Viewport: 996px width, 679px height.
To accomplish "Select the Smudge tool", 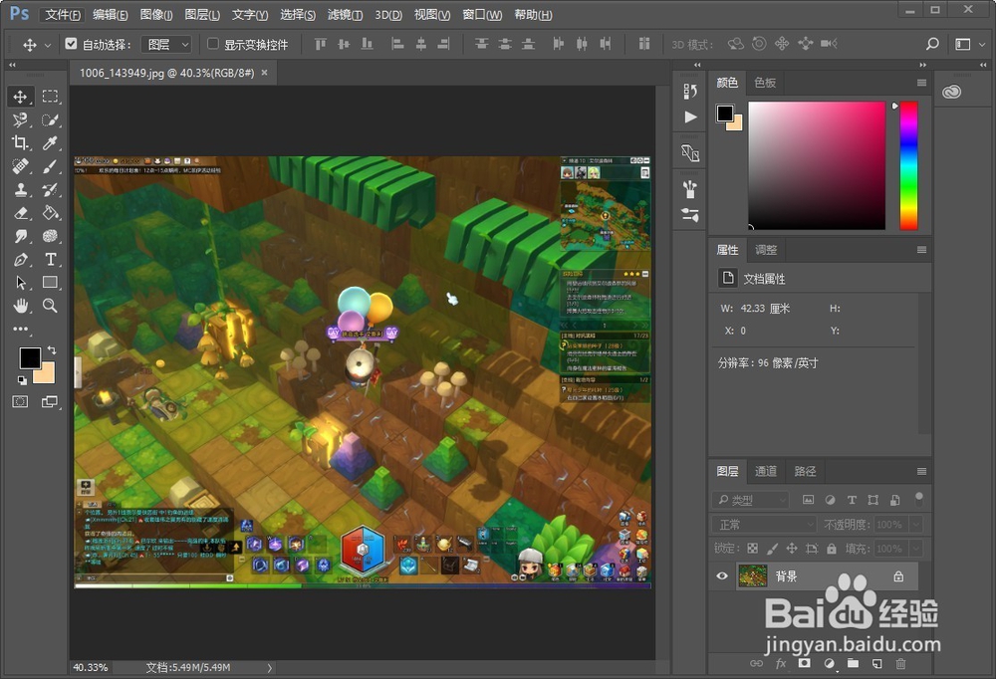I will coord(20,236).
